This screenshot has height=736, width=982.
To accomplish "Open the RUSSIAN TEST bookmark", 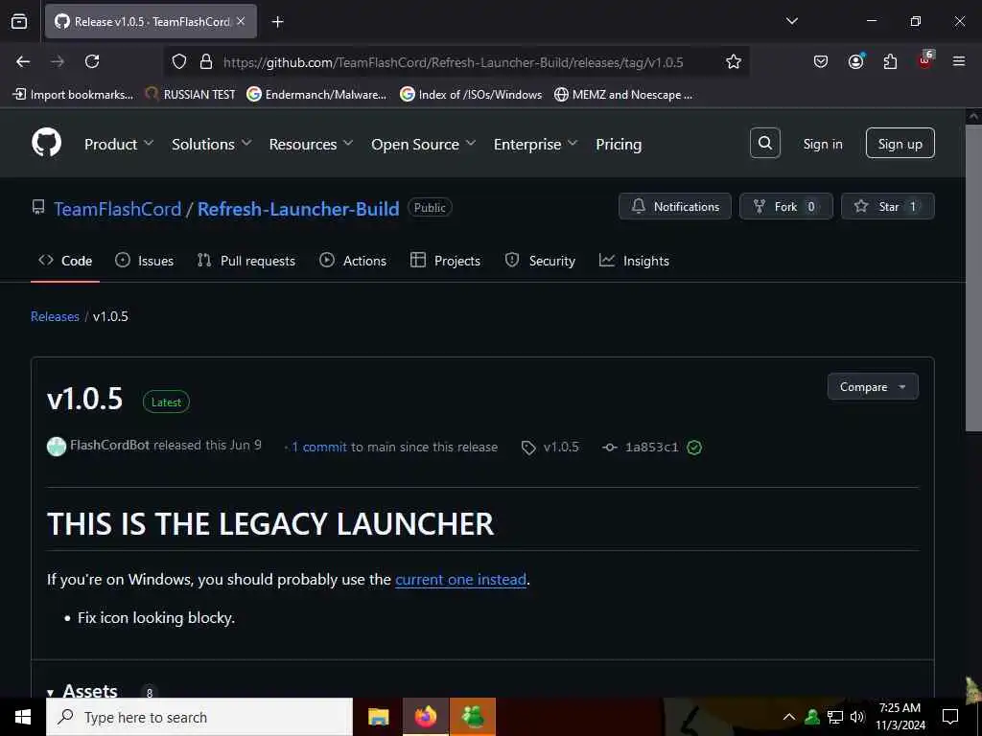I will click(x=191, y=95).
